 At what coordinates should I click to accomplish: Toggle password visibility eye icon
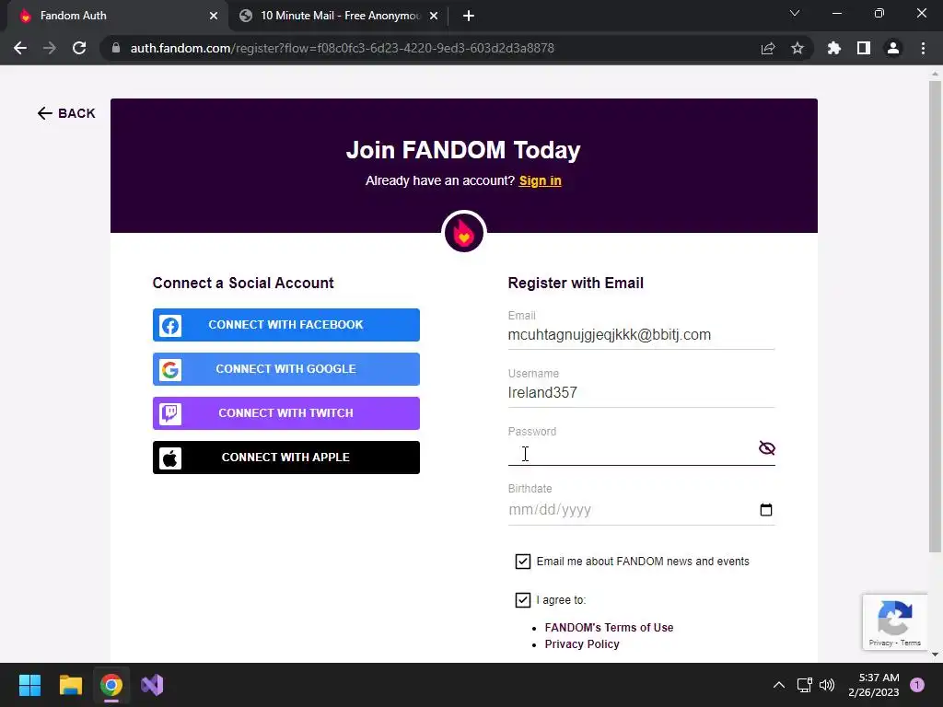(x=767, y=448)
